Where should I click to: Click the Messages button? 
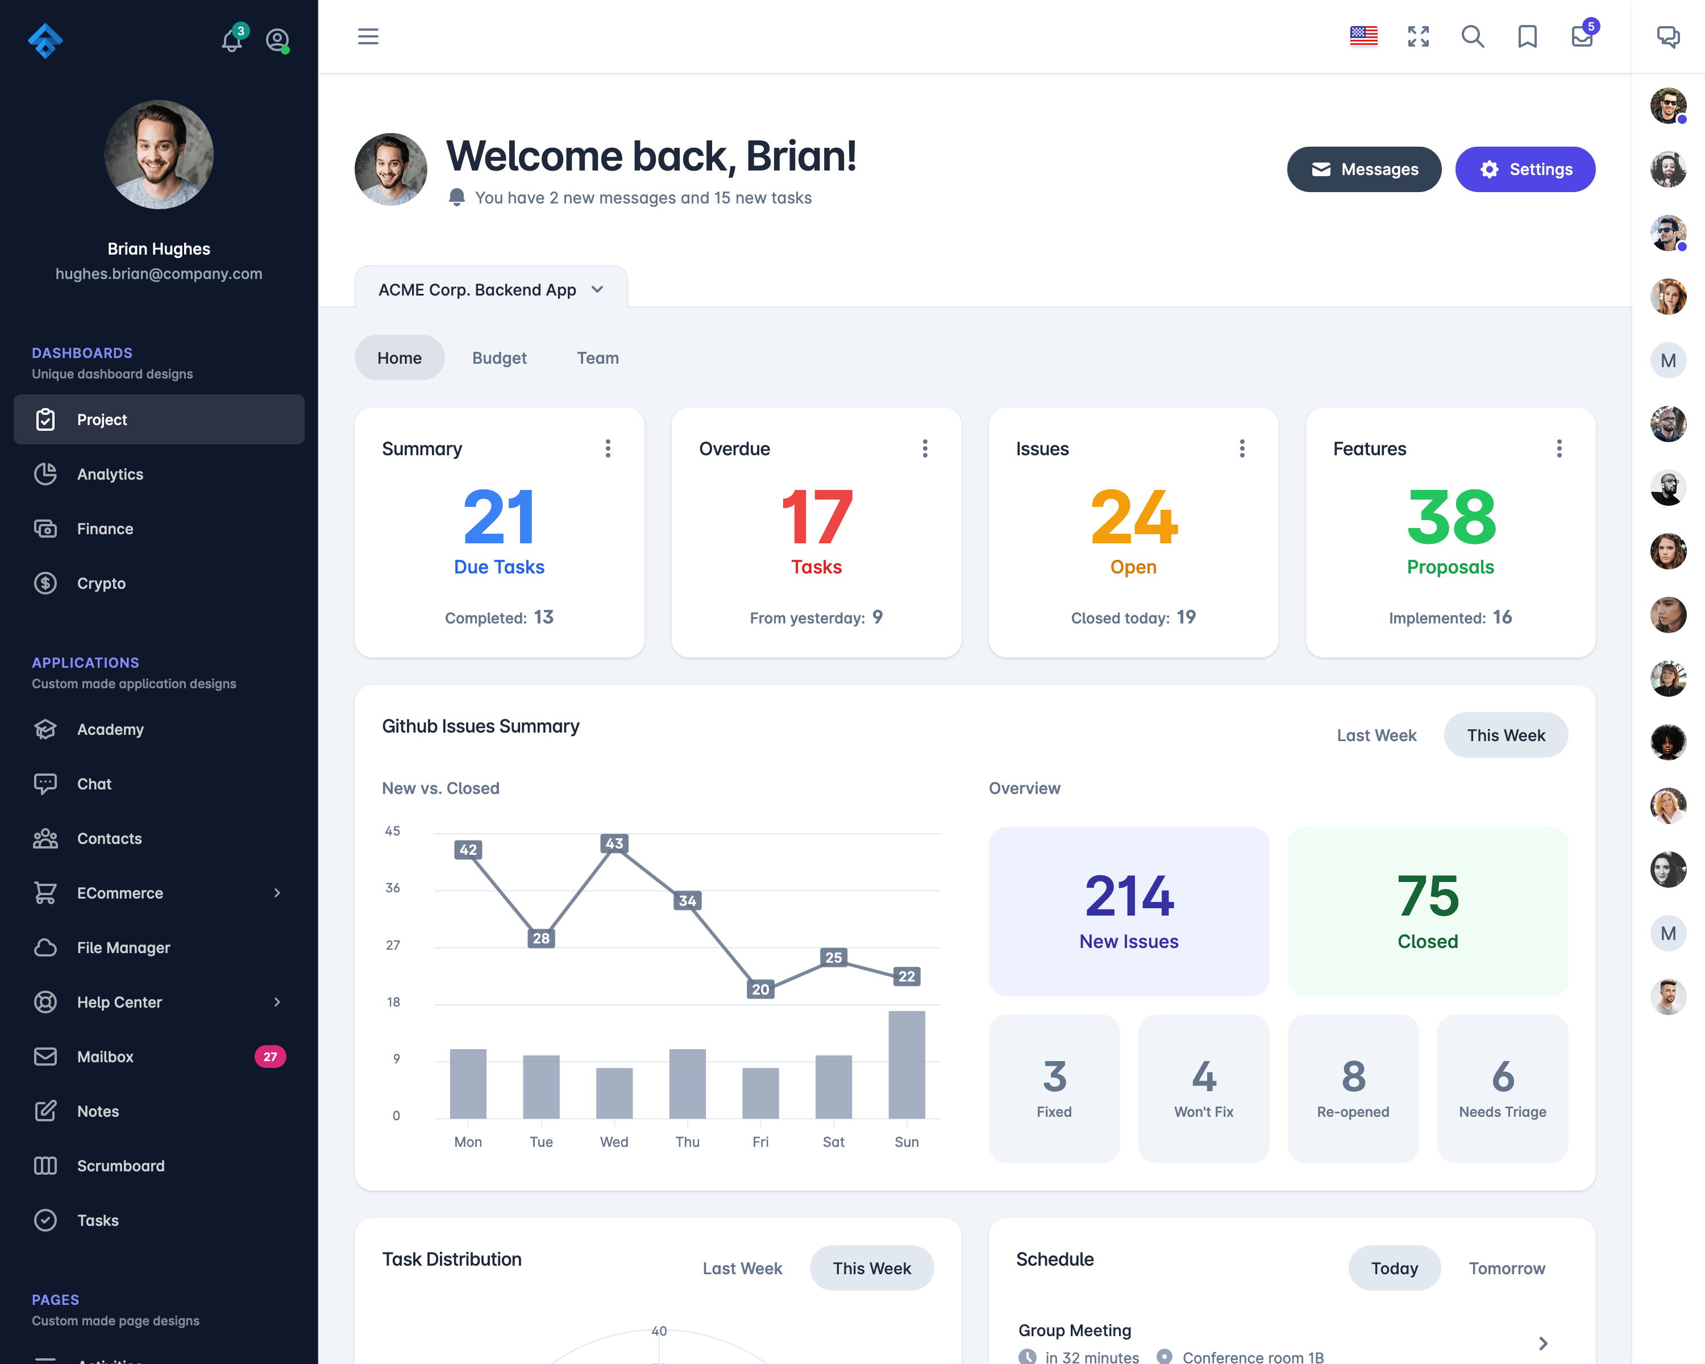tap(1364, 168)
